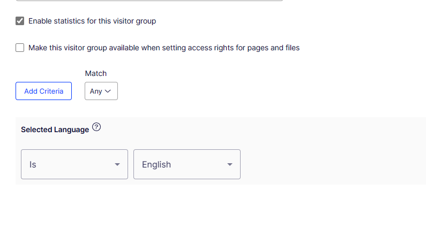Click the arrow on the English dropdown
Viewport: 426px width, 244px height.
coord(230,165)
